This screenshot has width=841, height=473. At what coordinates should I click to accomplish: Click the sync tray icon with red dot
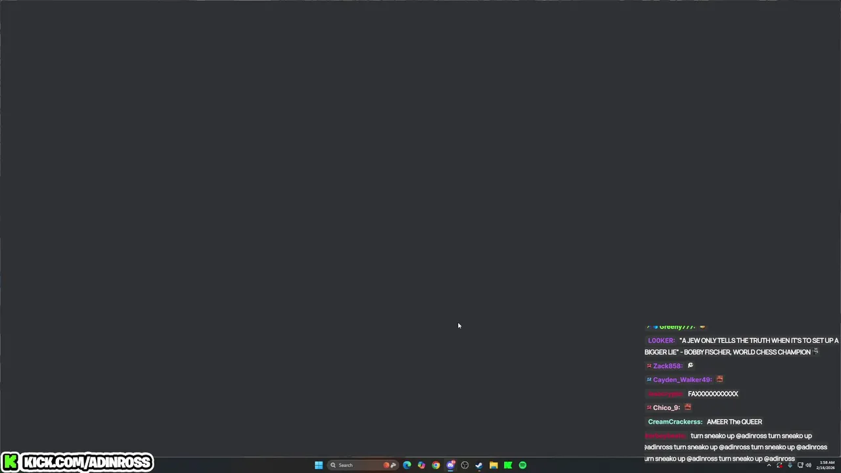click(779, 465)
